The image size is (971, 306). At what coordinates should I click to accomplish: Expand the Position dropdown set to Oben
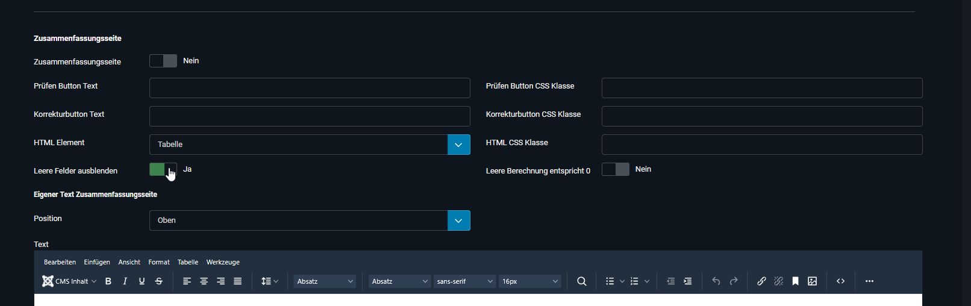309,220
